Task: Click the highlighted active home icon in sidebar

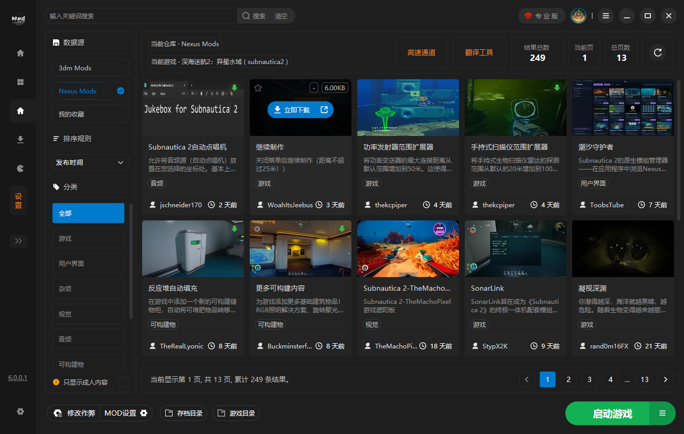Action: (x=20, y=111)
